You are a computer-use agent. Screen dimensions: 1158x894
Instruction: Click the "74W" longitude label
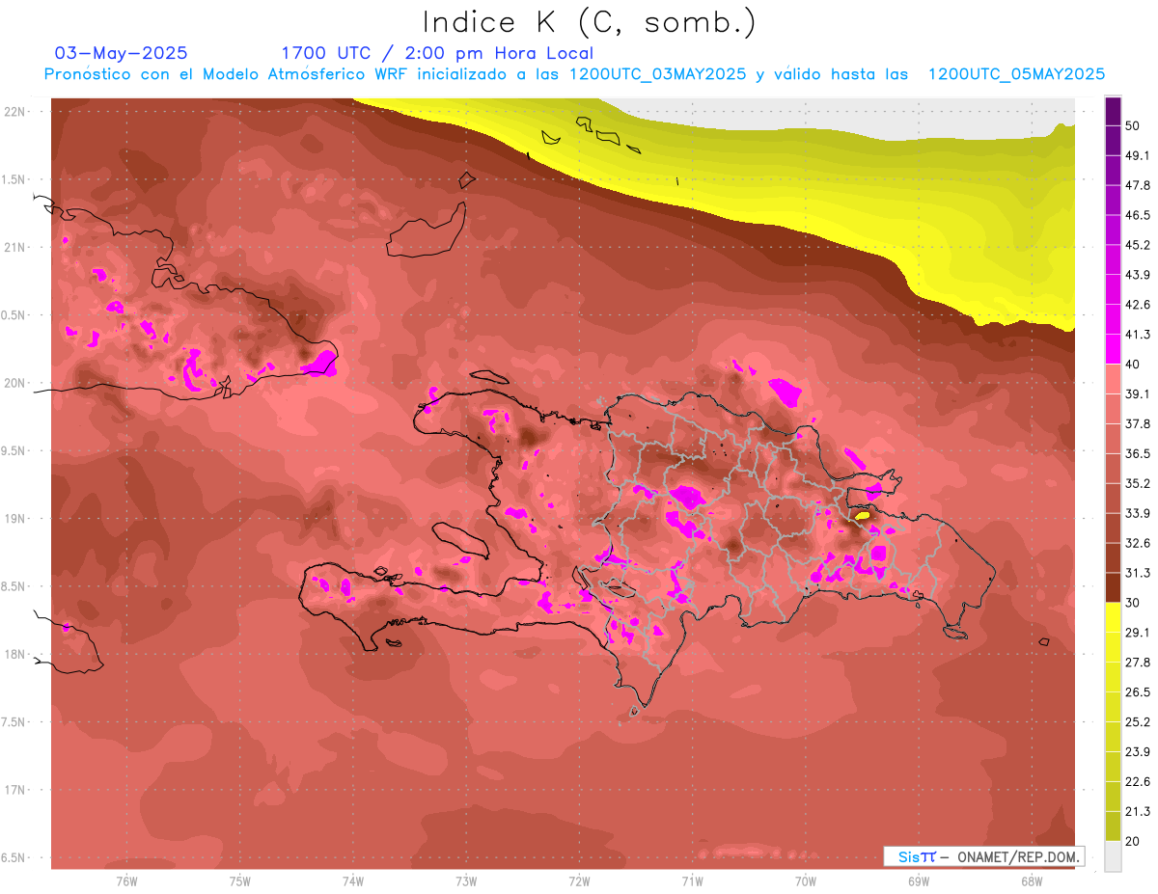point(352,881)
